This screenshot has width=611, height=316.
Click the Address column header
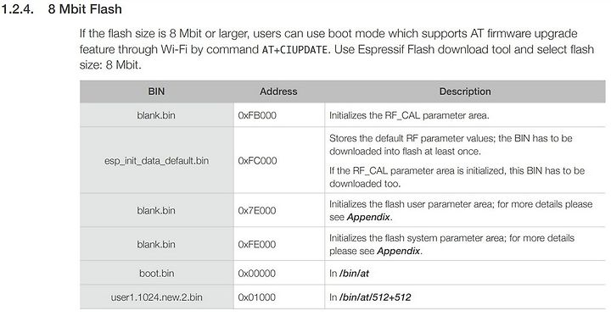point(278,91)
